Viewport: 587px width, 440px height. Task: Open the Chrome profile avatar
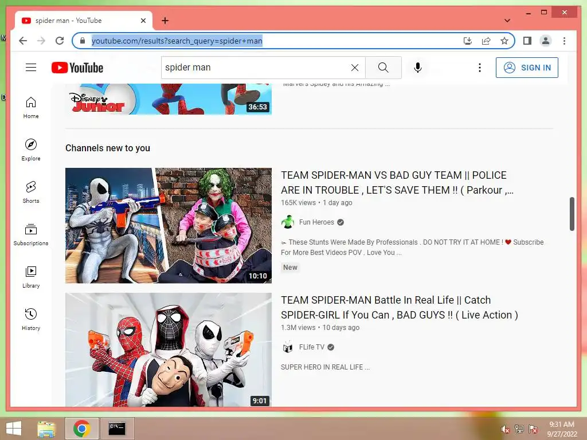pyautogui.click(x=546, y=41)
